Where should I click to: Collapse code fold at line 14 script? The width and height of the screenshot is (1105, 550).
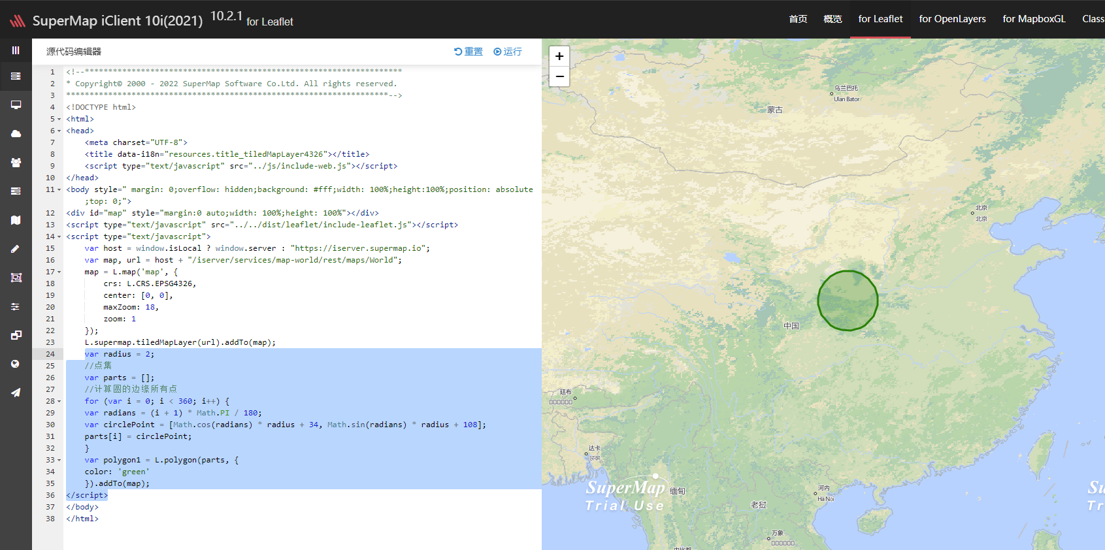pyautogui.click(x=59, y=236)
